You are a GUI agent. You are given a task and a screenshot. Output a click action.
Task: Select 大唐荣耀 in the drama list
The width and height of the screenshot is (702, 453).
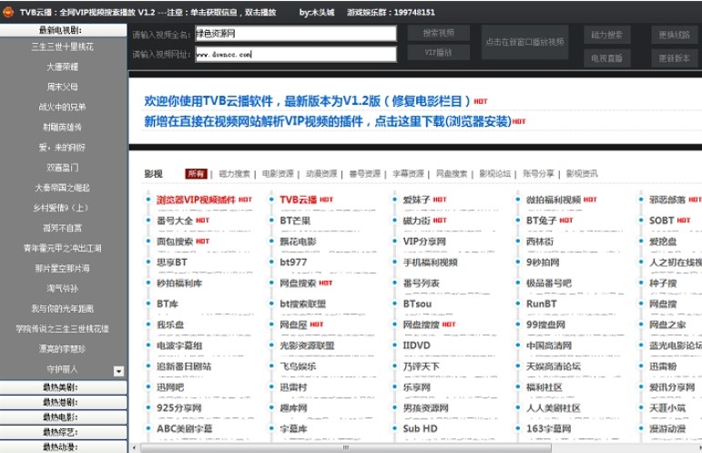pyautogui.click(x=62, y=67)
